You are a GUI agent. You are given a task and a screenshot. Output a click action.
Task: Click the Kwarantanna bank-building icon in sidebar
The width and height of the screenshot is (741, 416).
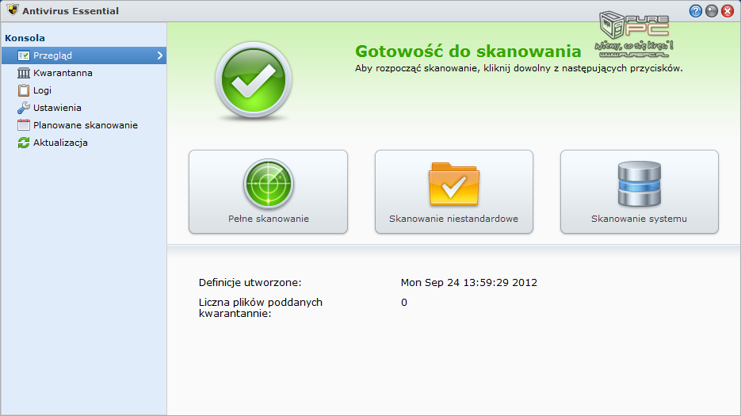coord(24,73)
